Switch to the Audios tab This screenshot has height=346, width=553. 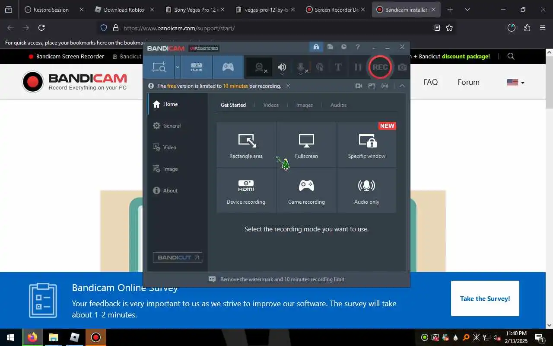(x=338, y=105)
